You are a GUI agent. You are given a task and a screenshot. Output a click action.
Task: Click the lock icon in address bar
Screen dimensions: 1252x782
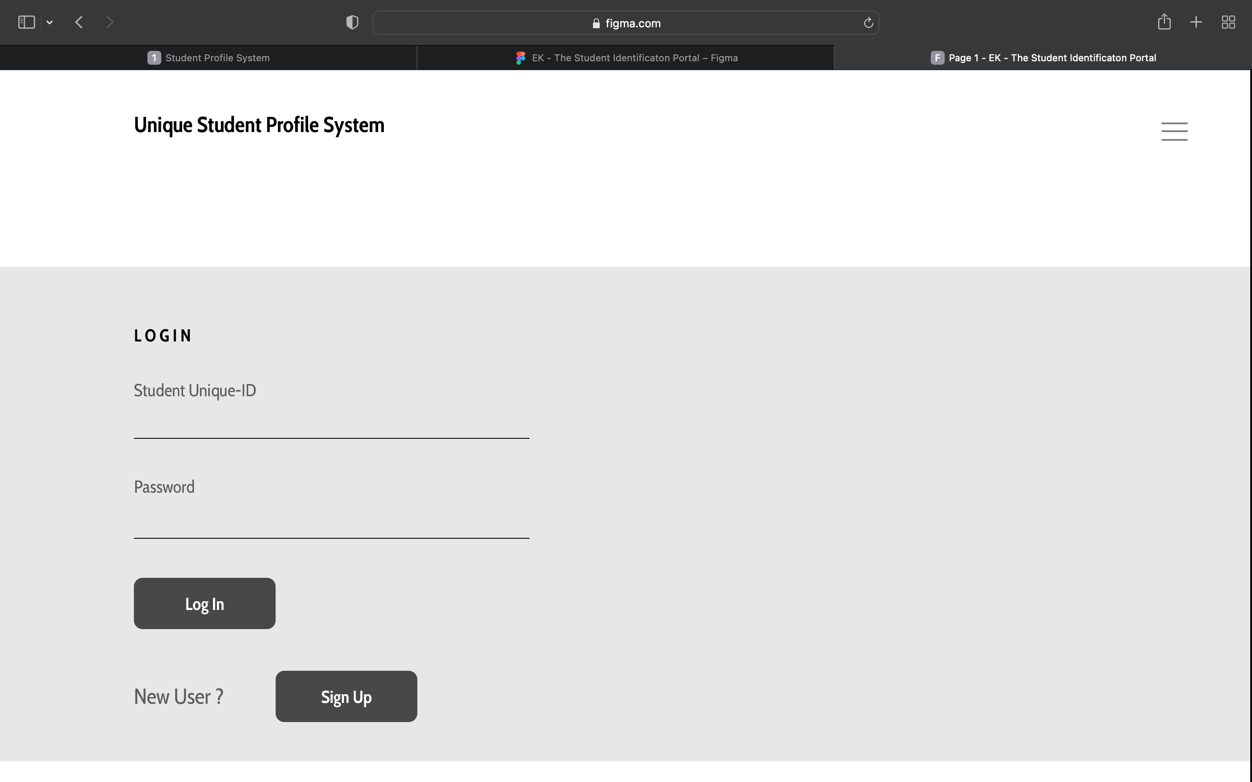(x=596, y=23)
